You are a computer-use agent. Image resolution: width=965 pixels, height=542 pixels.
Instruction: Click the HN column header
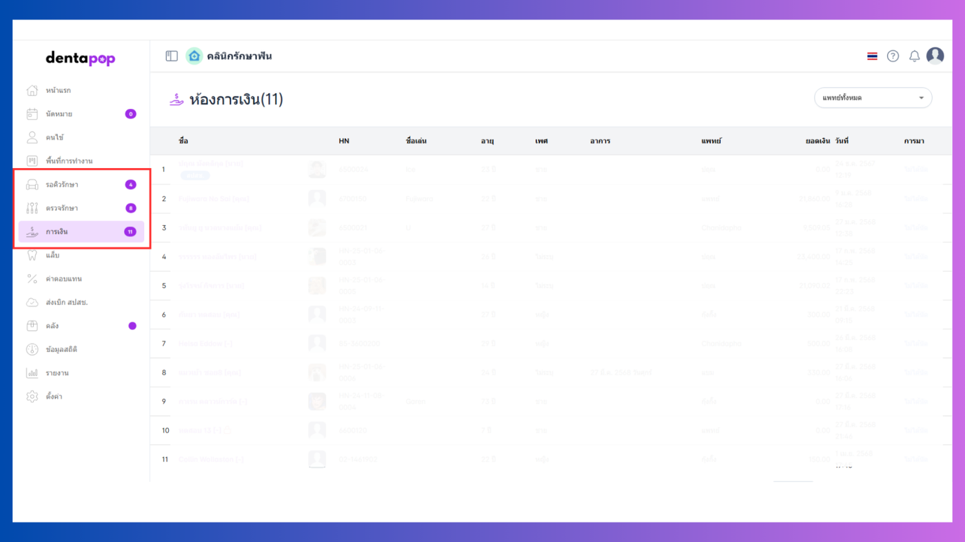click(x=344, y=140)
